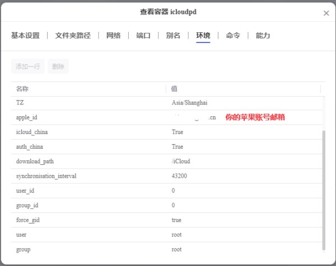Click the environment table scrollbar
The height and width of the screenshot is (266, 336).
click(324, 190)
